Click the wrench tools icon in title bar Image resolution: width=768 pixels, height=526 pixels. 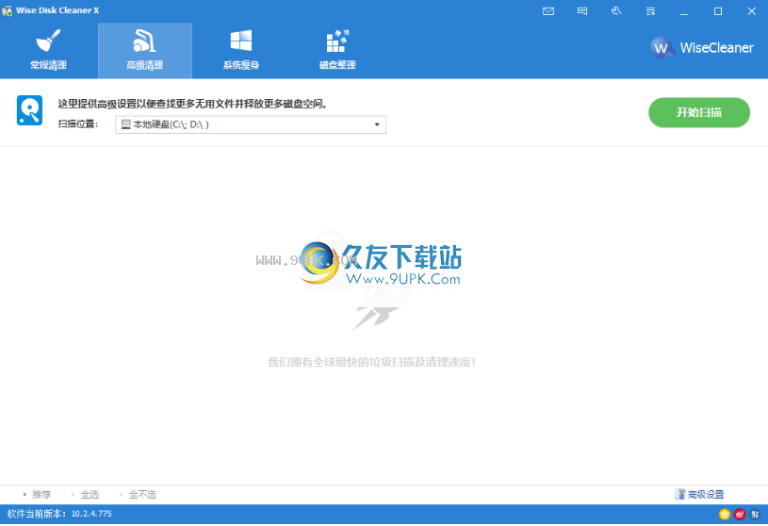(616, 10)
